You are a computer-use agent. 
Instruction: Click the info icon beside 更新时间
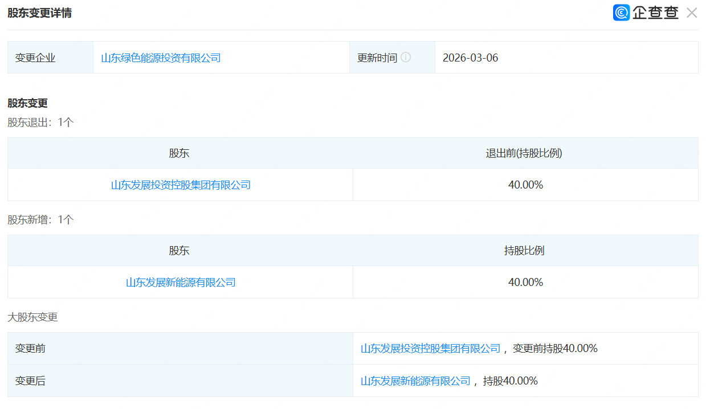tap(406, 58)
